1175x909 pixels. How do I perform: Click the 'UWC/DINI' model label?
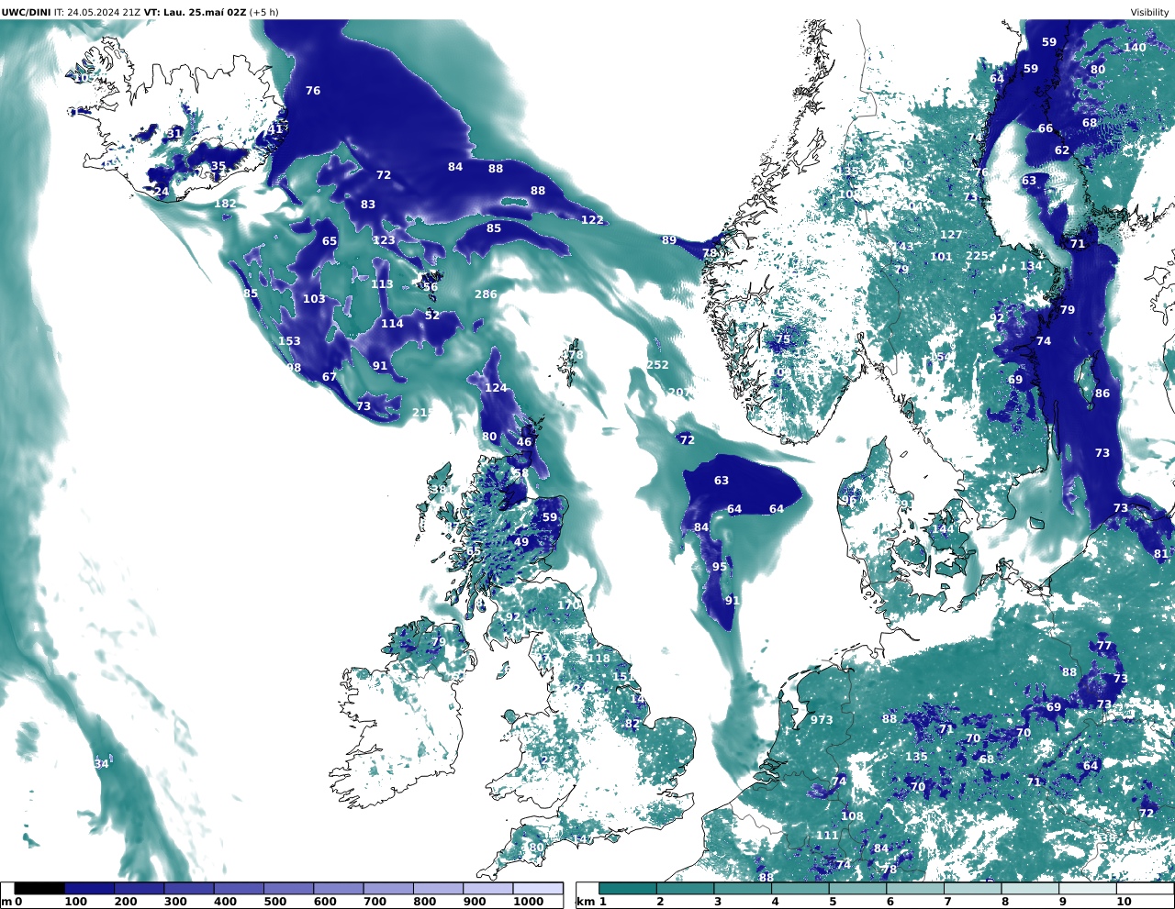(26, 12)
